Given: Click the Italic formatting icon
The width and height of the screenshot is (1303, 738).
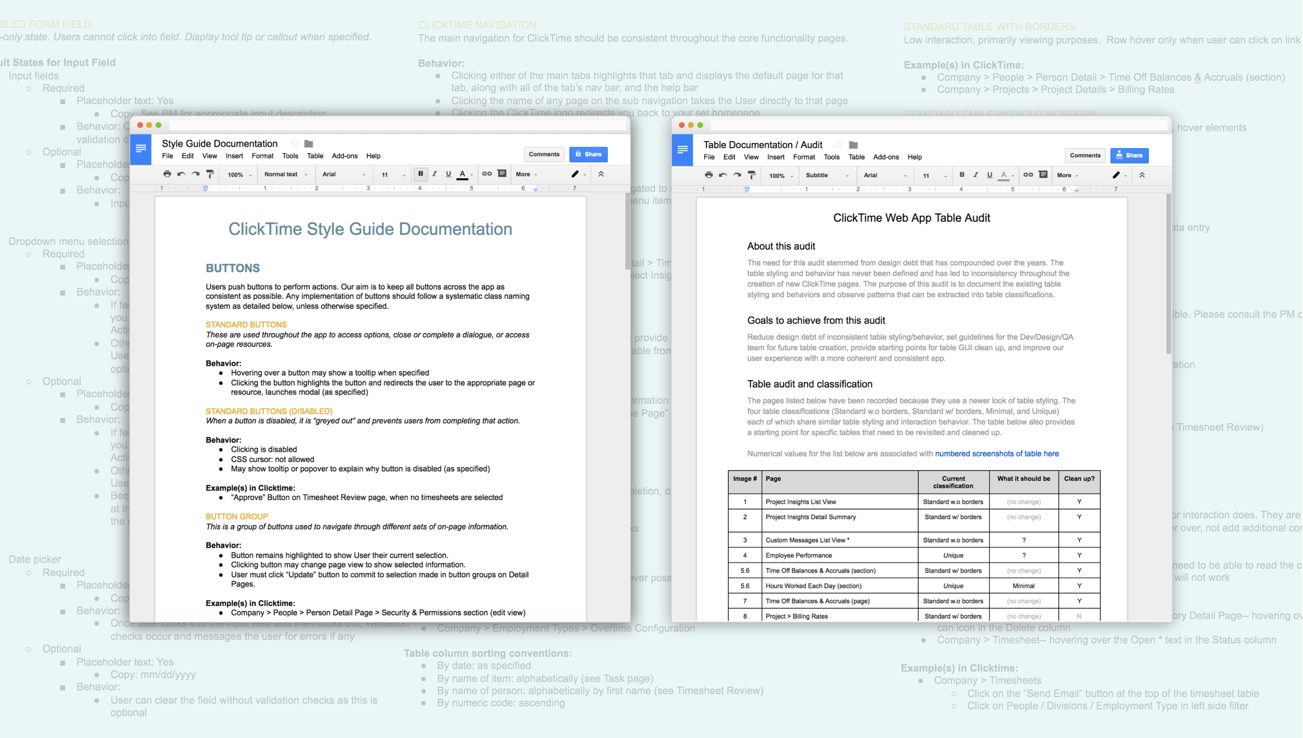Looking at the screenshot, I should point(433,175).
